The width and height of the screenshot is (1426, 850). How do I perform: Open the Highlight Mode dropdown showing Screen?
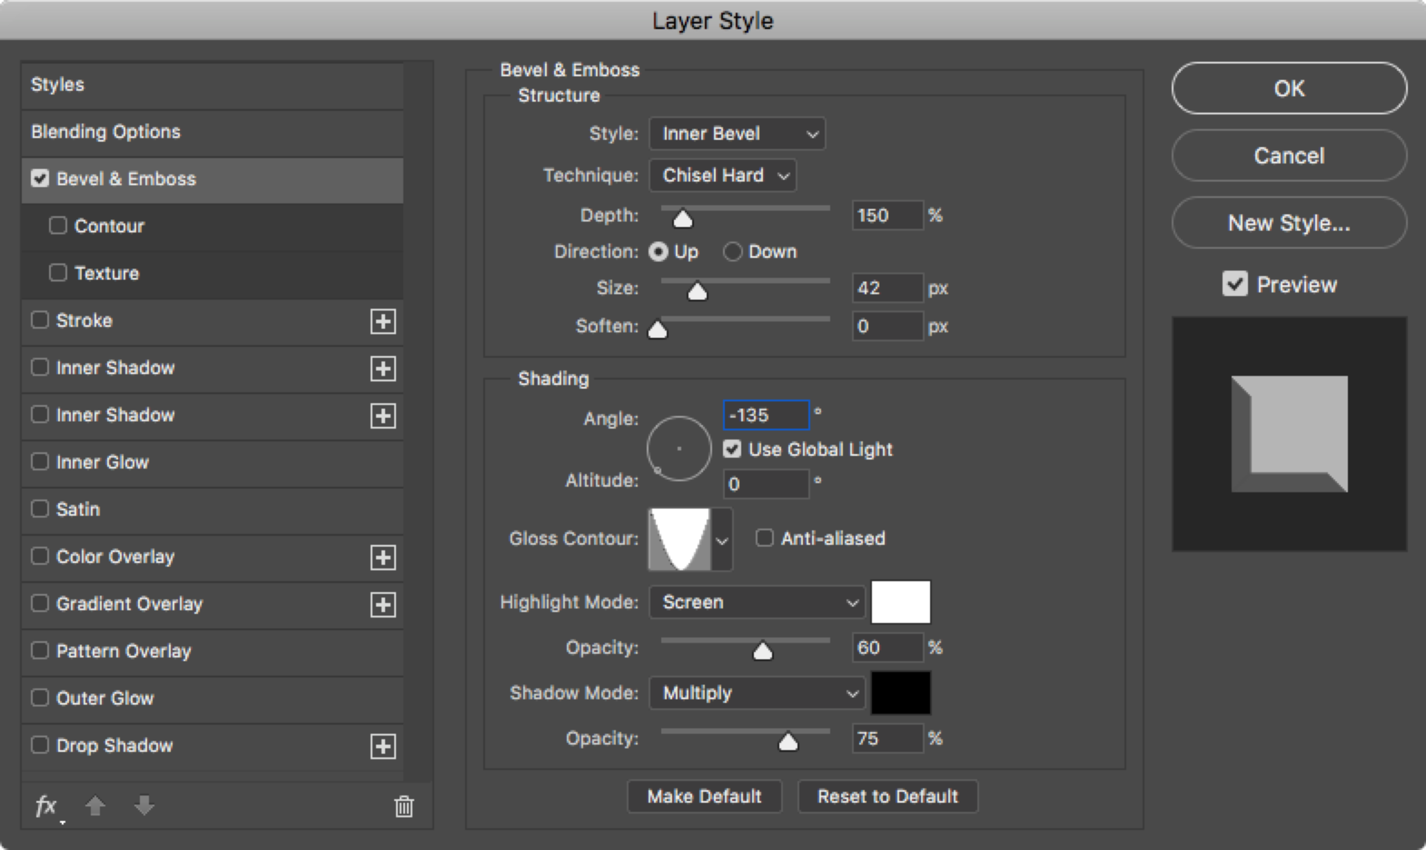tap(756, 602)
